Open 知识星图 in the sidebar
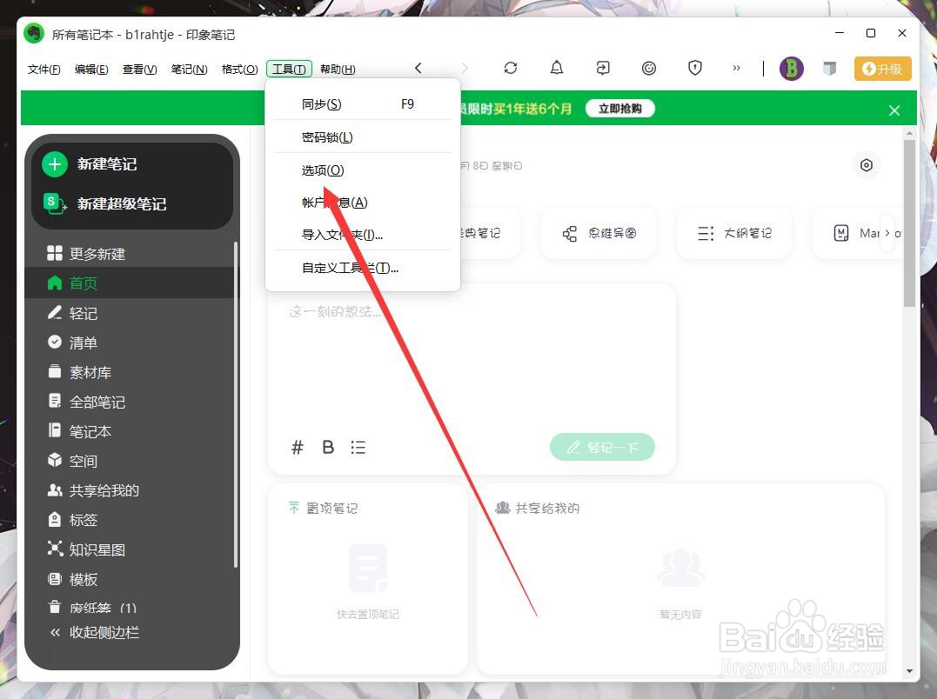This screenshot has width=937, height=699. click(131, 549)
